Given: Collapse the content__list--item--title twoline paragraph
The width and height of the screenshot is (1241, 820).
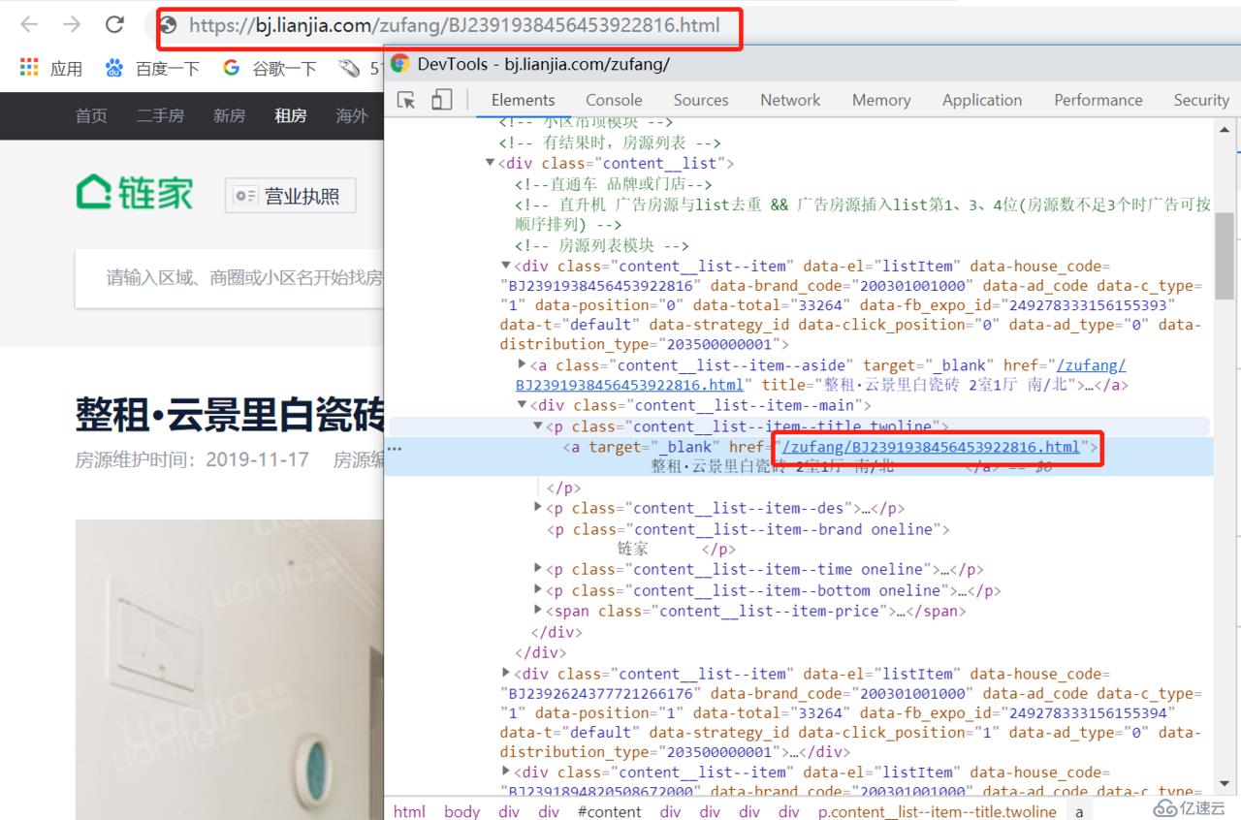Looking at the screenshot, I should 538,426.
